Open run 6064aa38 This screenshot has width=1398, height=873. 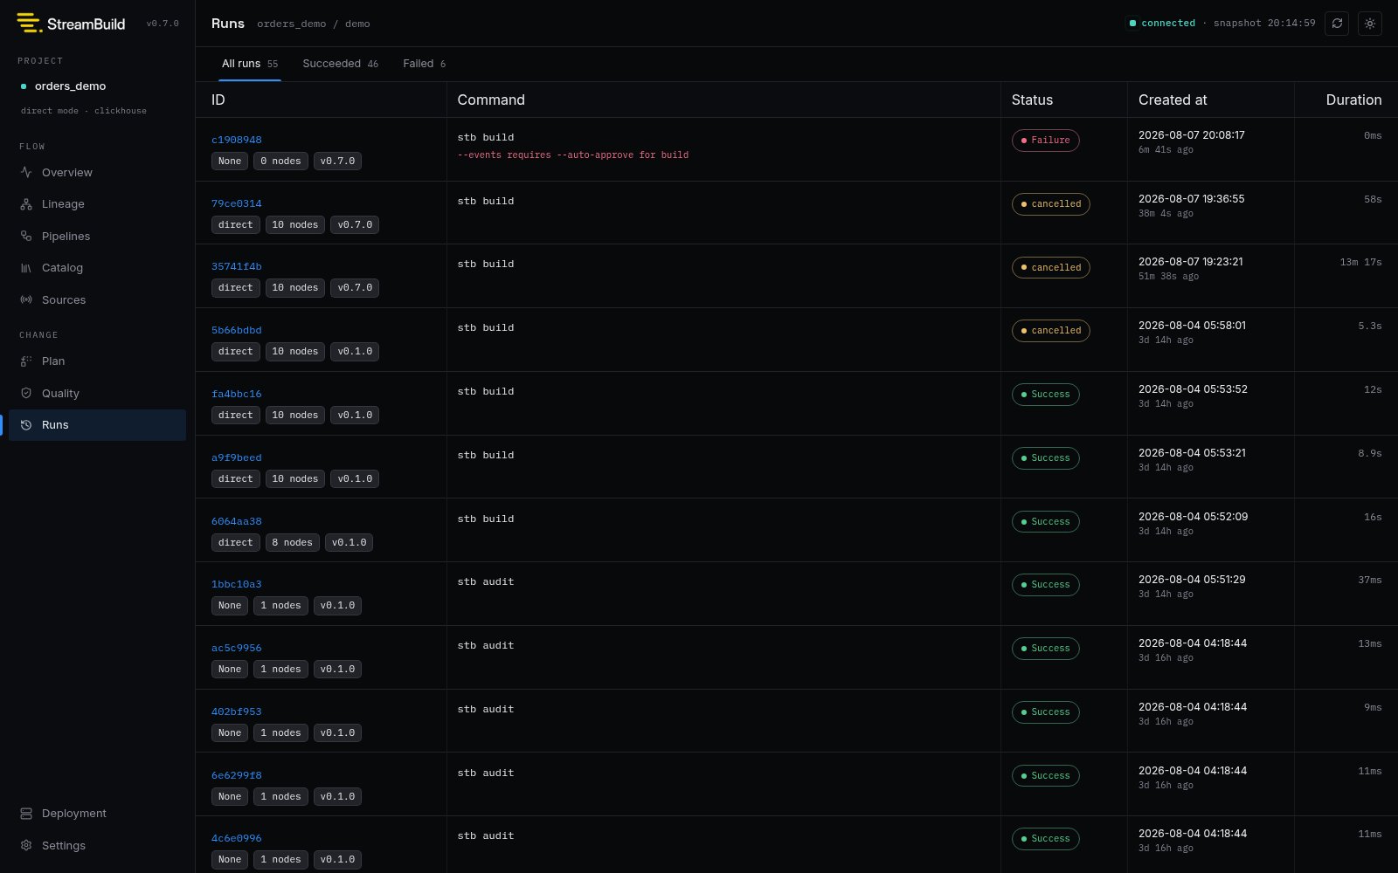click(237, 521)
